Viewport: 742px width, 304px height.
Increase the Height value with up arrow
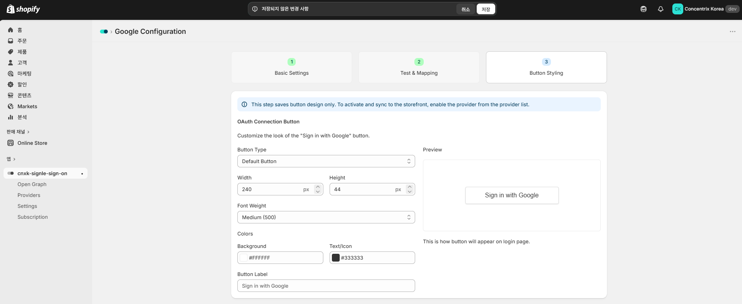(410, 187)
